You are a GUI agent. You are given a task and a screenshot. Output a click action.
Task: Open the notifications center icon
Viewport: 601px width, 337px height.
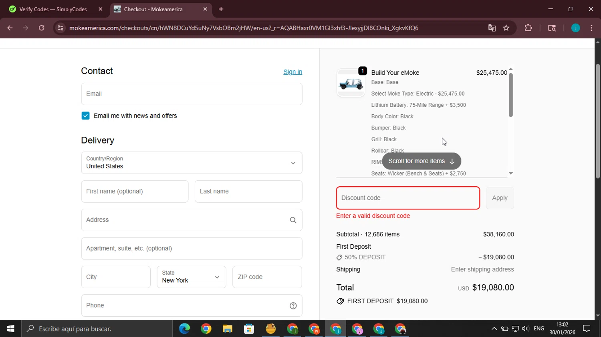coord(587,329)
